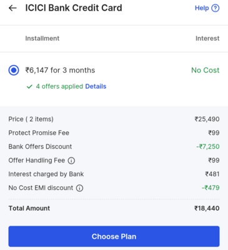228x250 pixels.
Task: Click the 4 offers applied text
Action: 59,86
